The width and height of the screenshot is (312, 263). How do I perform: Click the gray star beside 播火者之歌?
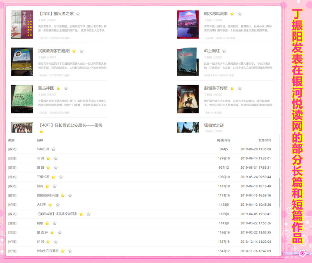click(78, 13)
